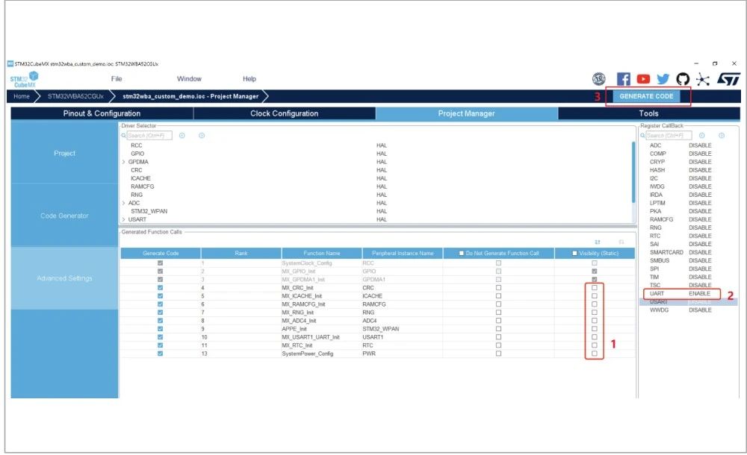
Task: Toggle Do Not Generate Function Call header checkbox
Action: (x=461, y=253)
